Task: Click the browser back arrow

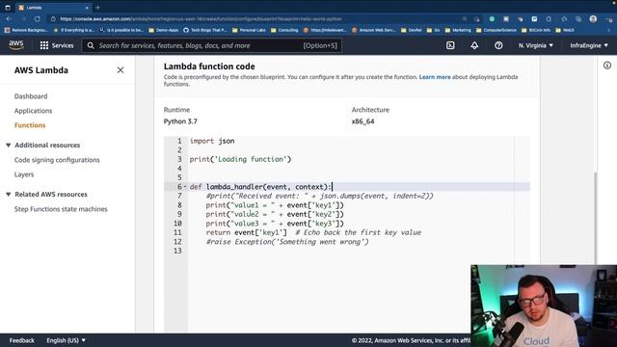Action: click(x=9, y=19)
